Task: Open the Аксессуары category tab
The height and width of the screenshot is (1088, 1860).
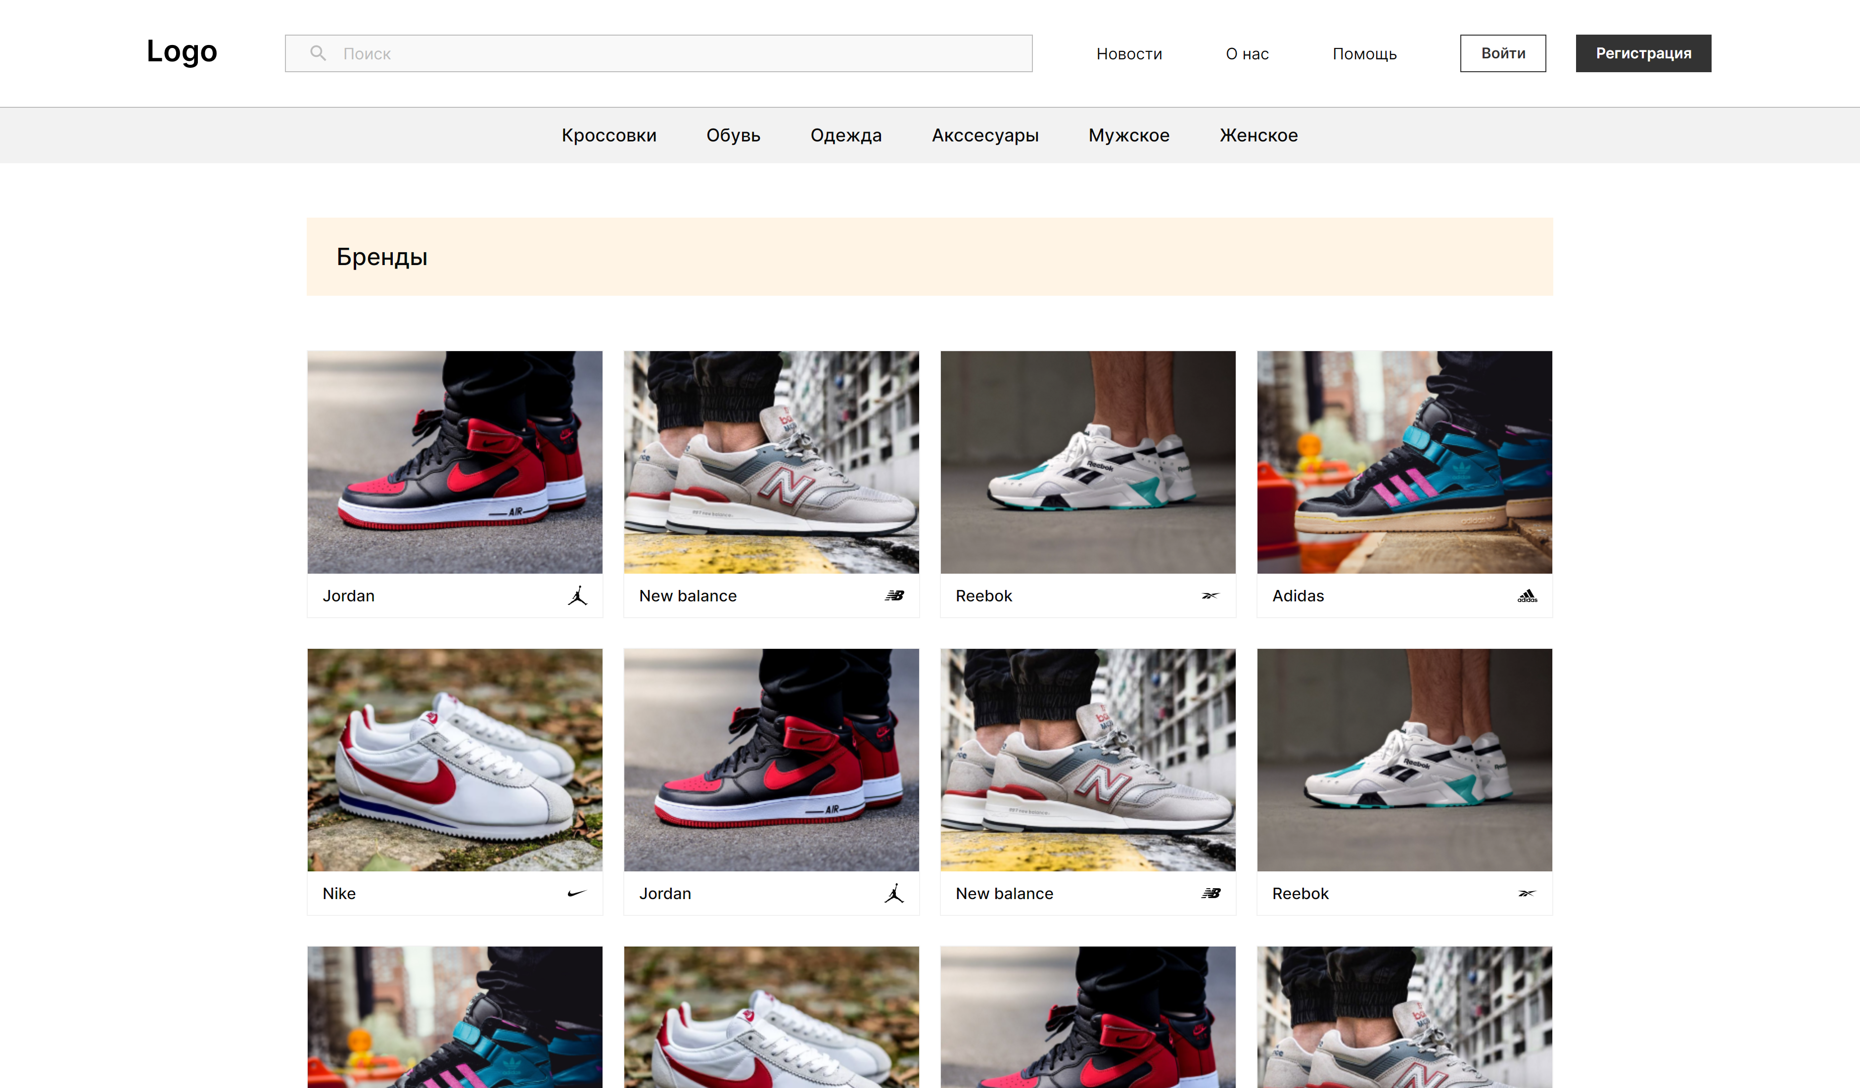Action: coord(984,135)
